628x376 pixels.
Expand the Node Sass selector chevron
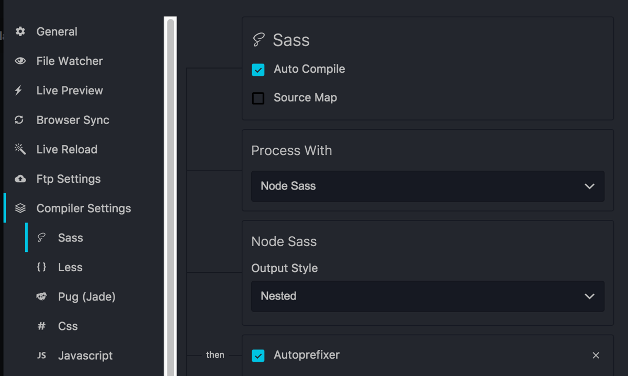[589, 186]
